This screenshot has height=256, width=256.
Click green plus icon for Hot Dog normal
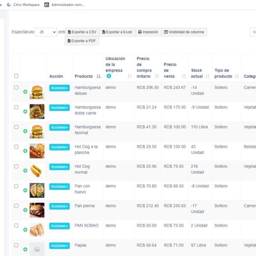coord(25,171)
